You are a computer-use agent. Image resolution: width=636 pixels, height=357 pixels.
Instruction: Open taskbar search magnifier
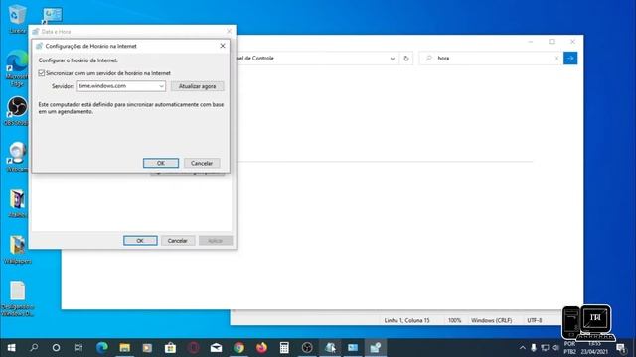point(34,348)
